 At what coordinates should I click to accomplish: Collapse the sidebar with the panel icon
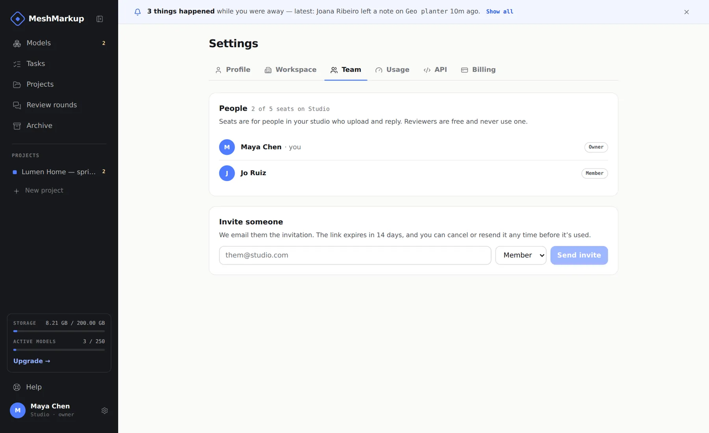coord(100,19)
